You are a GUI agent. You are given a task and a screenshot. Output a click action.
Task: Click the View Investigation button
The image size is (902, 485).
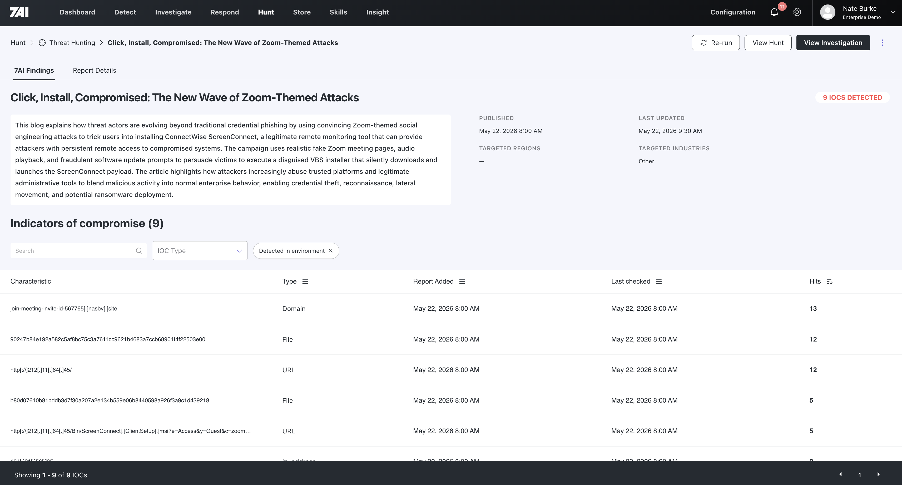coord(833,43)
